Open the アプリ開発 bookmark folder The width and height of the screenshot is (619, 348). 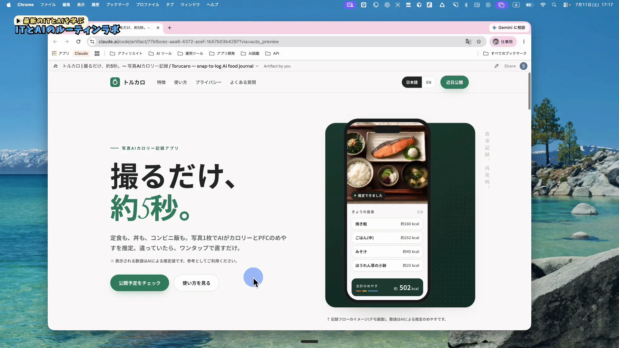coord(222,53)
